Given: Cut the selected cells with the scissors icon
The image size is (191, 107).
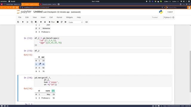Looking at the screenshot, I should 27,22.
